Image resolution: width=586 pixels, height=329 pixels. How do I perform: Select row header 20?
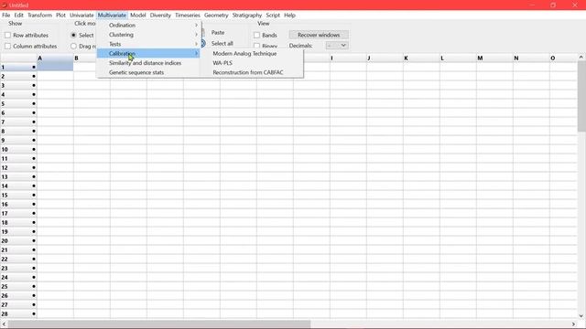point(18,241)
